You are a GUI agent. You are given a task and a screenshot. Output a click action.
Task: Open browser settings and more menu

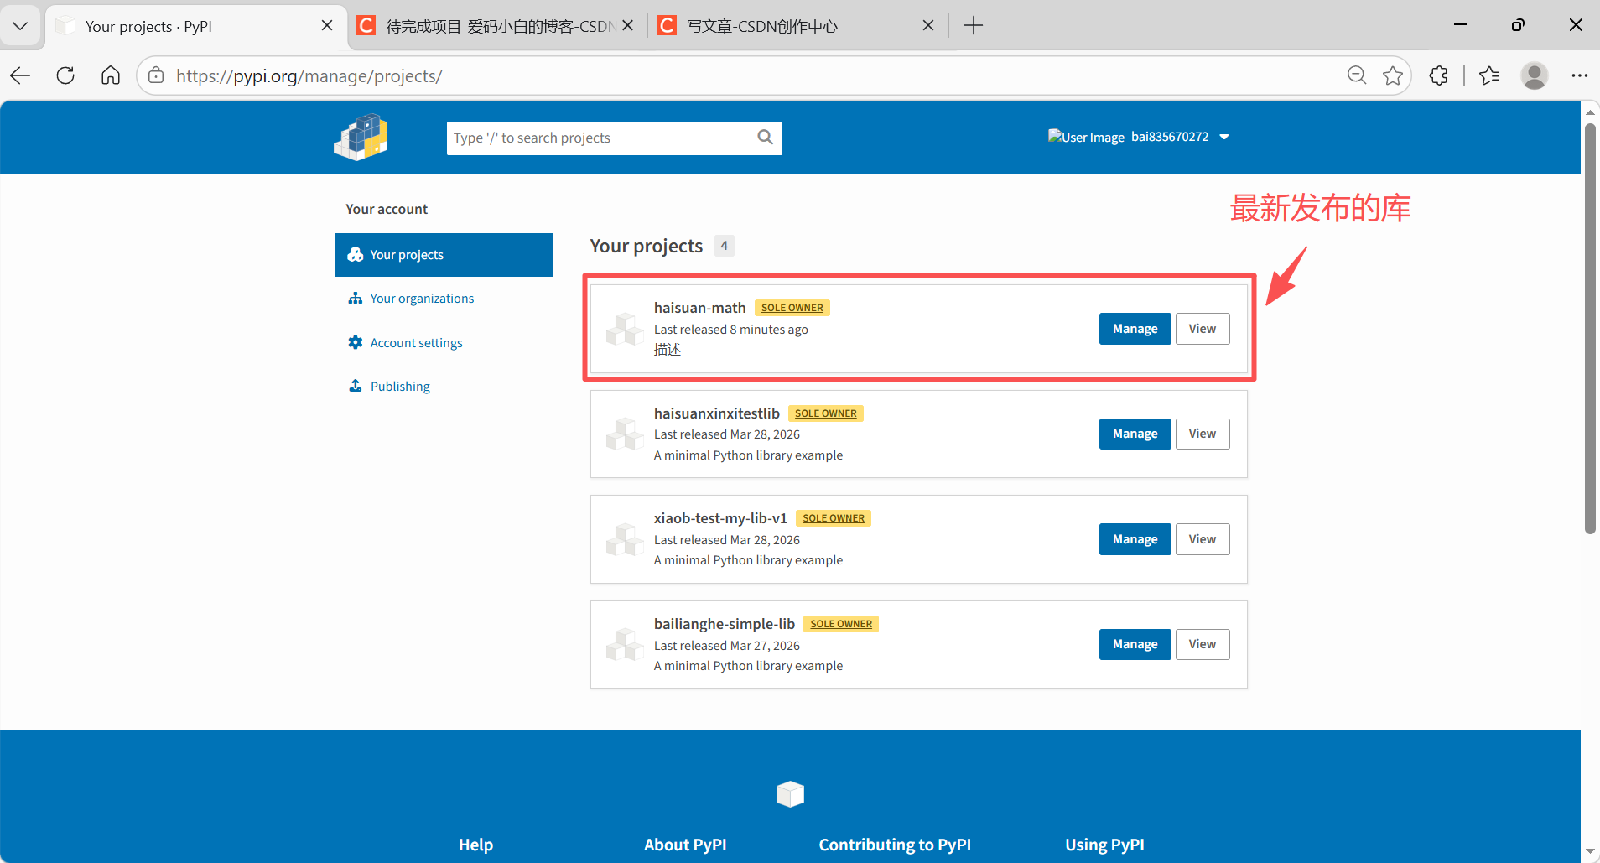click(1580, 75)
